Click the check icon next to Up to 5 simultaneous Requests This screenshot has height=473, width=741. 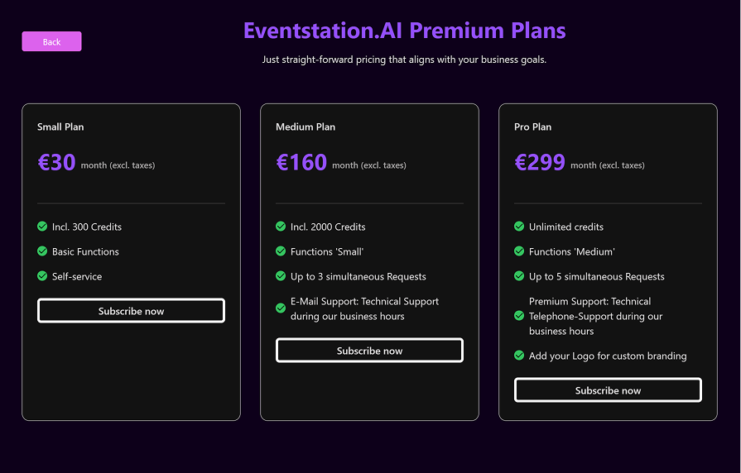pyautogui.click(x=519, y=276)
